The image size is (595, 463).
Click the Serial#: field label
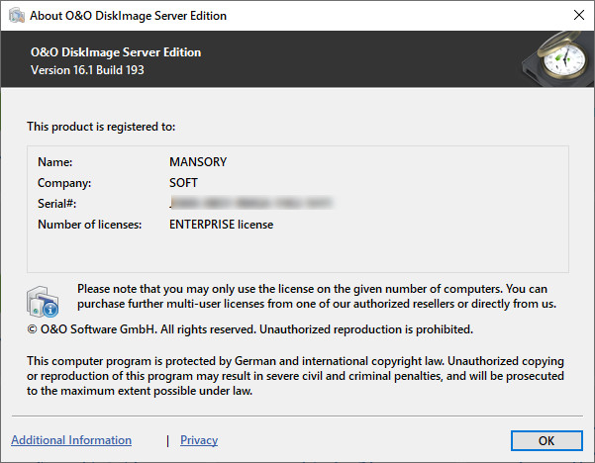coord(57,204)
